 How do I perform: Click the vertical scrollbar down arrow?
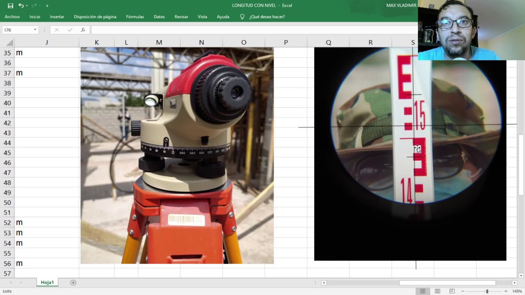click(521, 275)
